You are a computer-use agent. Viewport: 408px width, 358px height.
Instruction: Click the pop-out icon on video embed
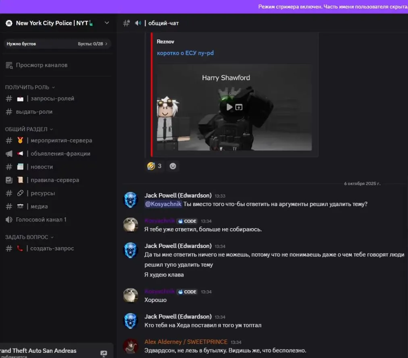(x=239, y=107)
